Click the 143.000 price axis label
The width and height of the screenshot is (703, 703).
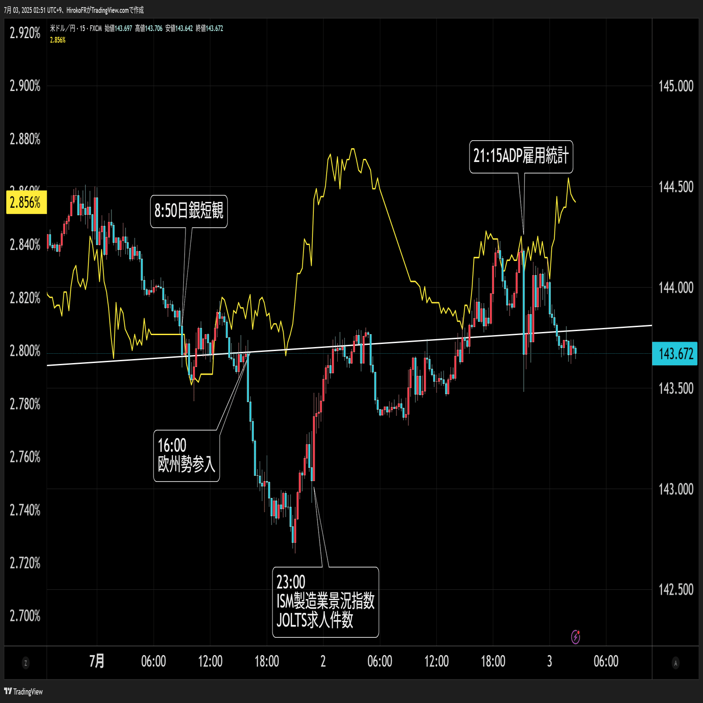pos(676,489)
